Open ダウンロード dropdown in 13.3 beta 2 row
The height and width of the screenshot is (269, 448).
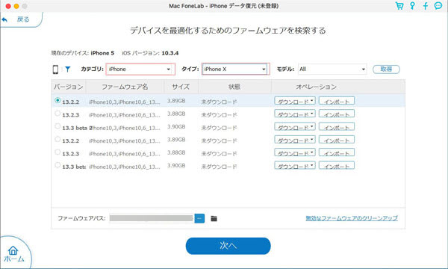pyautogui.click(x=295, y=126)
